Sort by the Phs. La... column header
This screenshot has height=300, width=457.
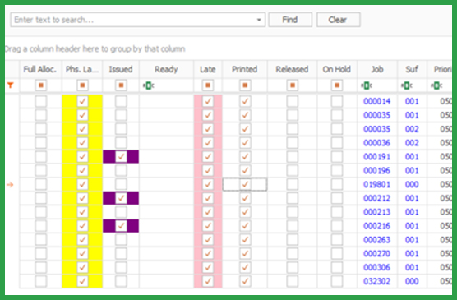(x=82, y=69)
